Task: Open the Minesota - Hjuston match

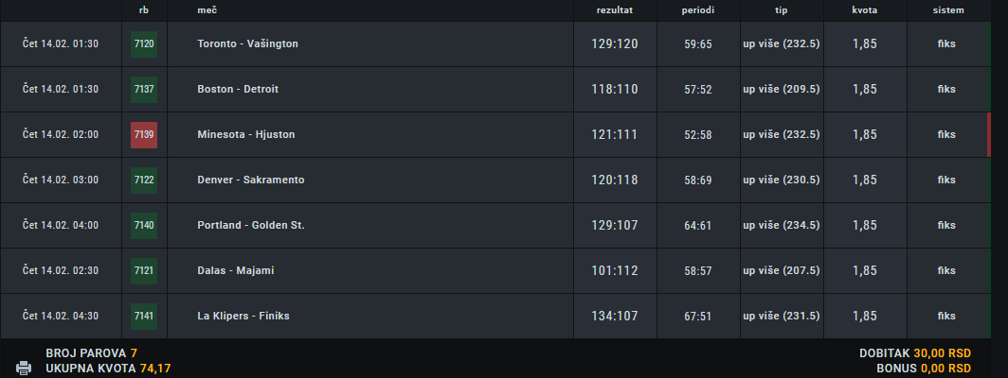Action: pyautogui.click(x=246, y=135)
